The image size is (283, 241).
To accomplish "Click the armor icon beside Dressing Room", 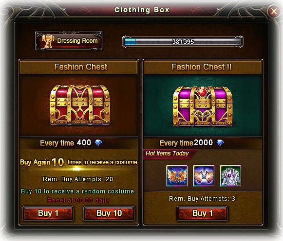I will point(48,41).
